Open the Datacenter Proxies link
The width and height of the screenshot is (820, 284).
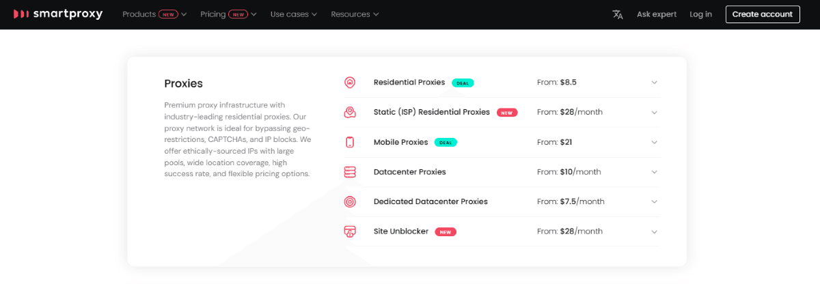pos(410,172)
